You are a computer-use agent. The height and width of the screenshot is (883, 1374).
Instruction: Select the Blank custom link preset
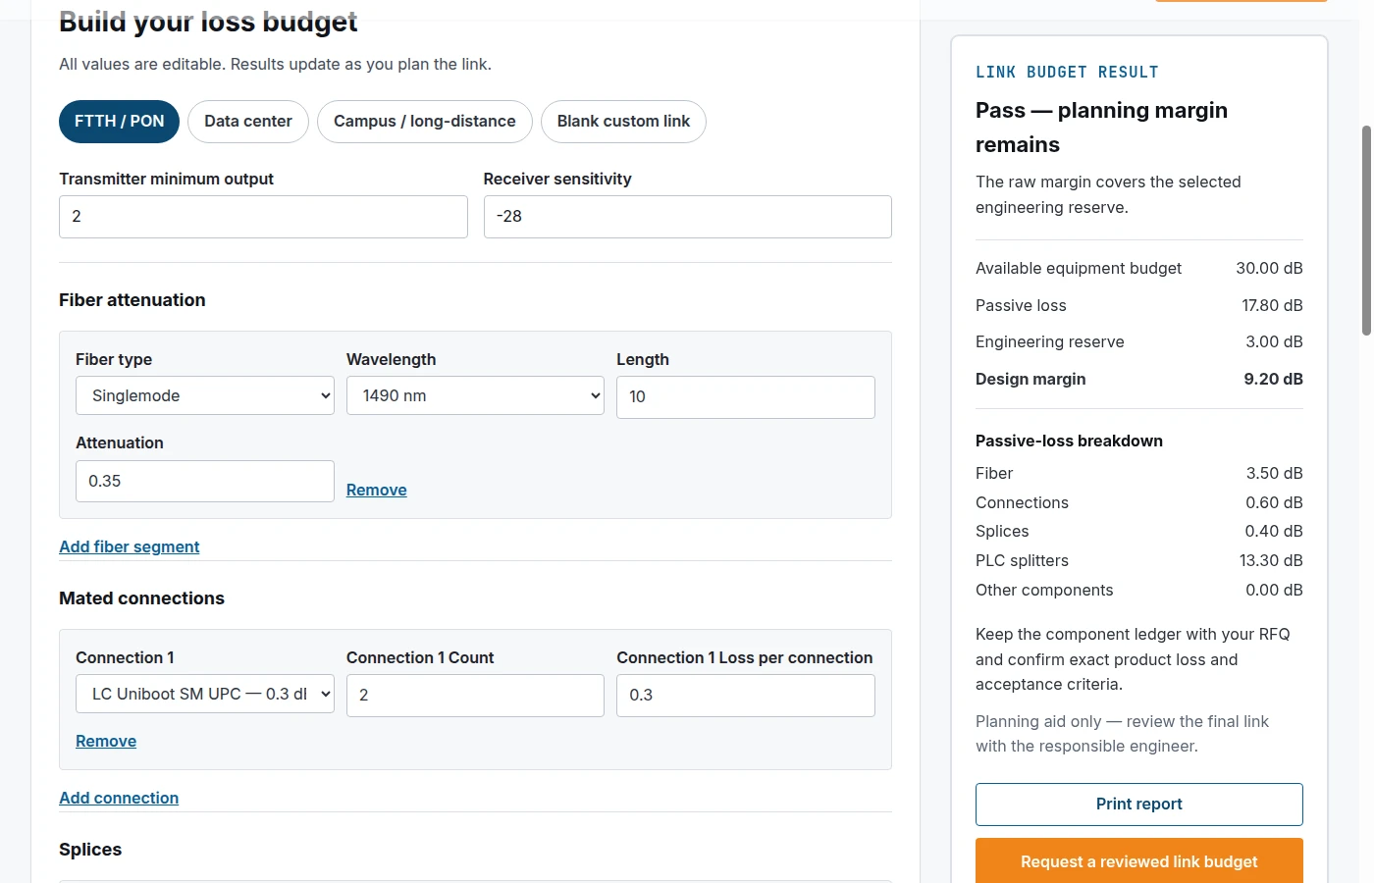tap(623, 122)
